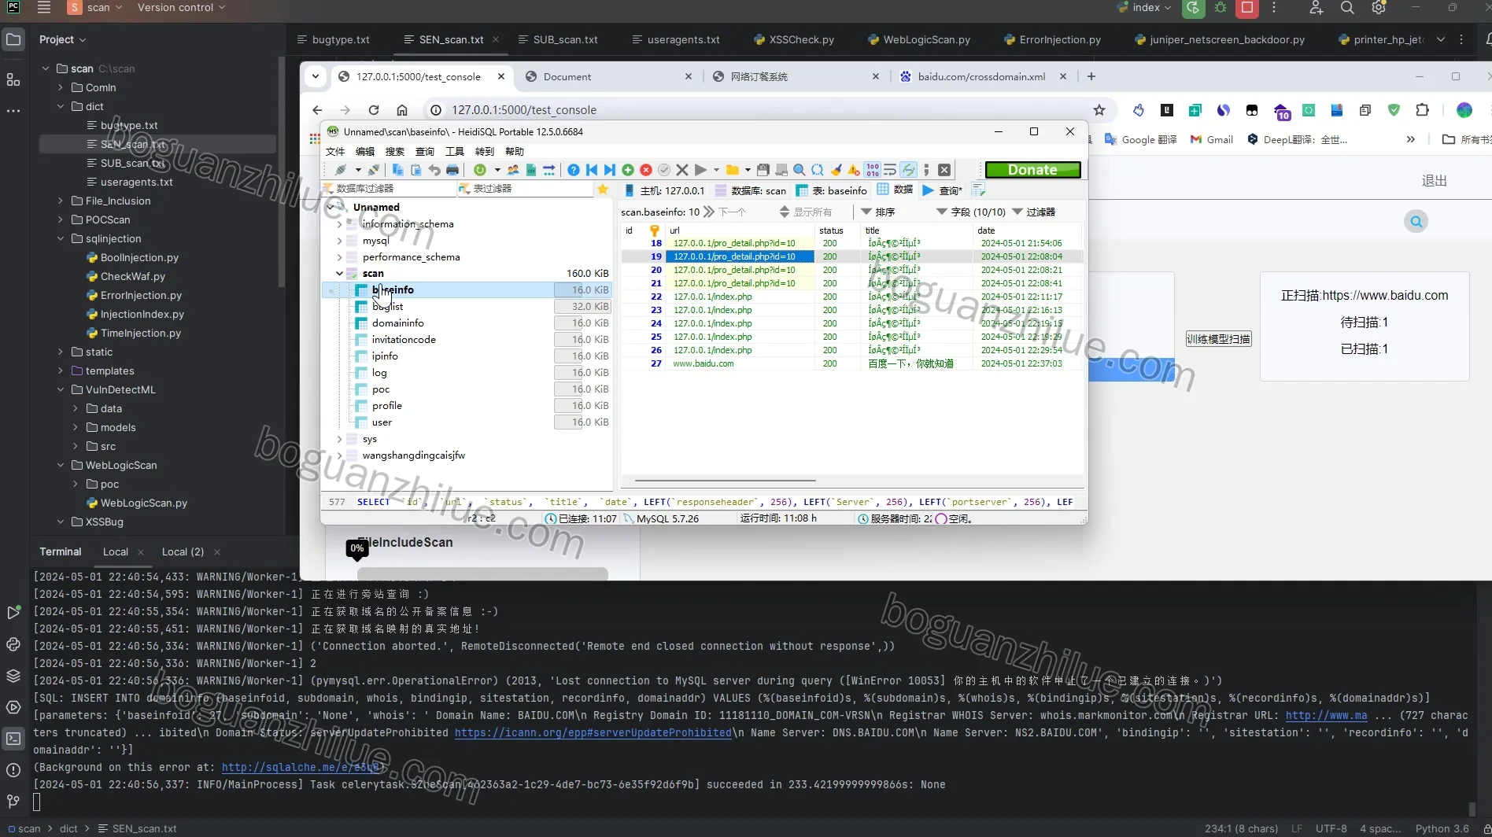Switch to the 数据 data tab

[x=895, y=190]
